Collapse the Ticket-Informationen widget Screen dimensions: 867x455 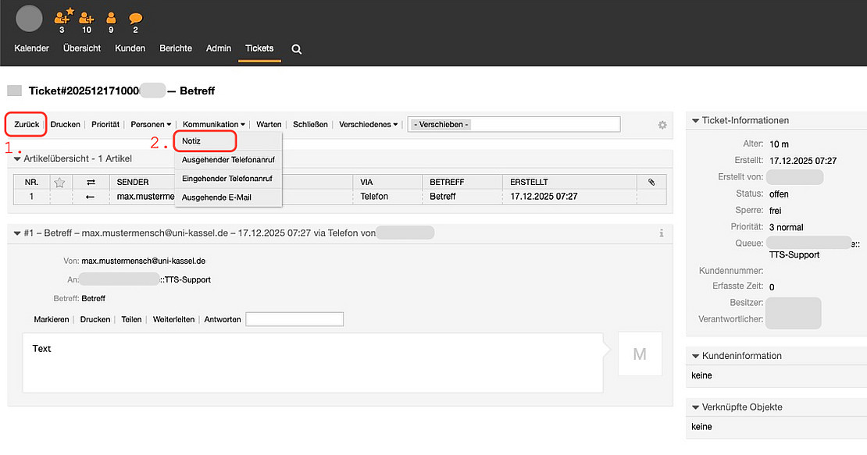tap(694, 121)
